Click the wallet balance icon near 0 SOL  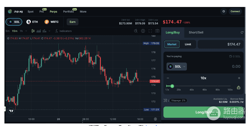pyautogui.click(x=231, y=56)
